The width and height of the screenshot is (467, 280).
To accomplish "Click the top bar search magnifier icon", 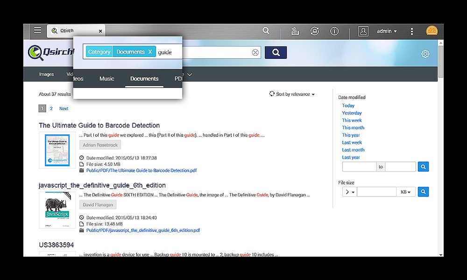I will coord(266,31).
